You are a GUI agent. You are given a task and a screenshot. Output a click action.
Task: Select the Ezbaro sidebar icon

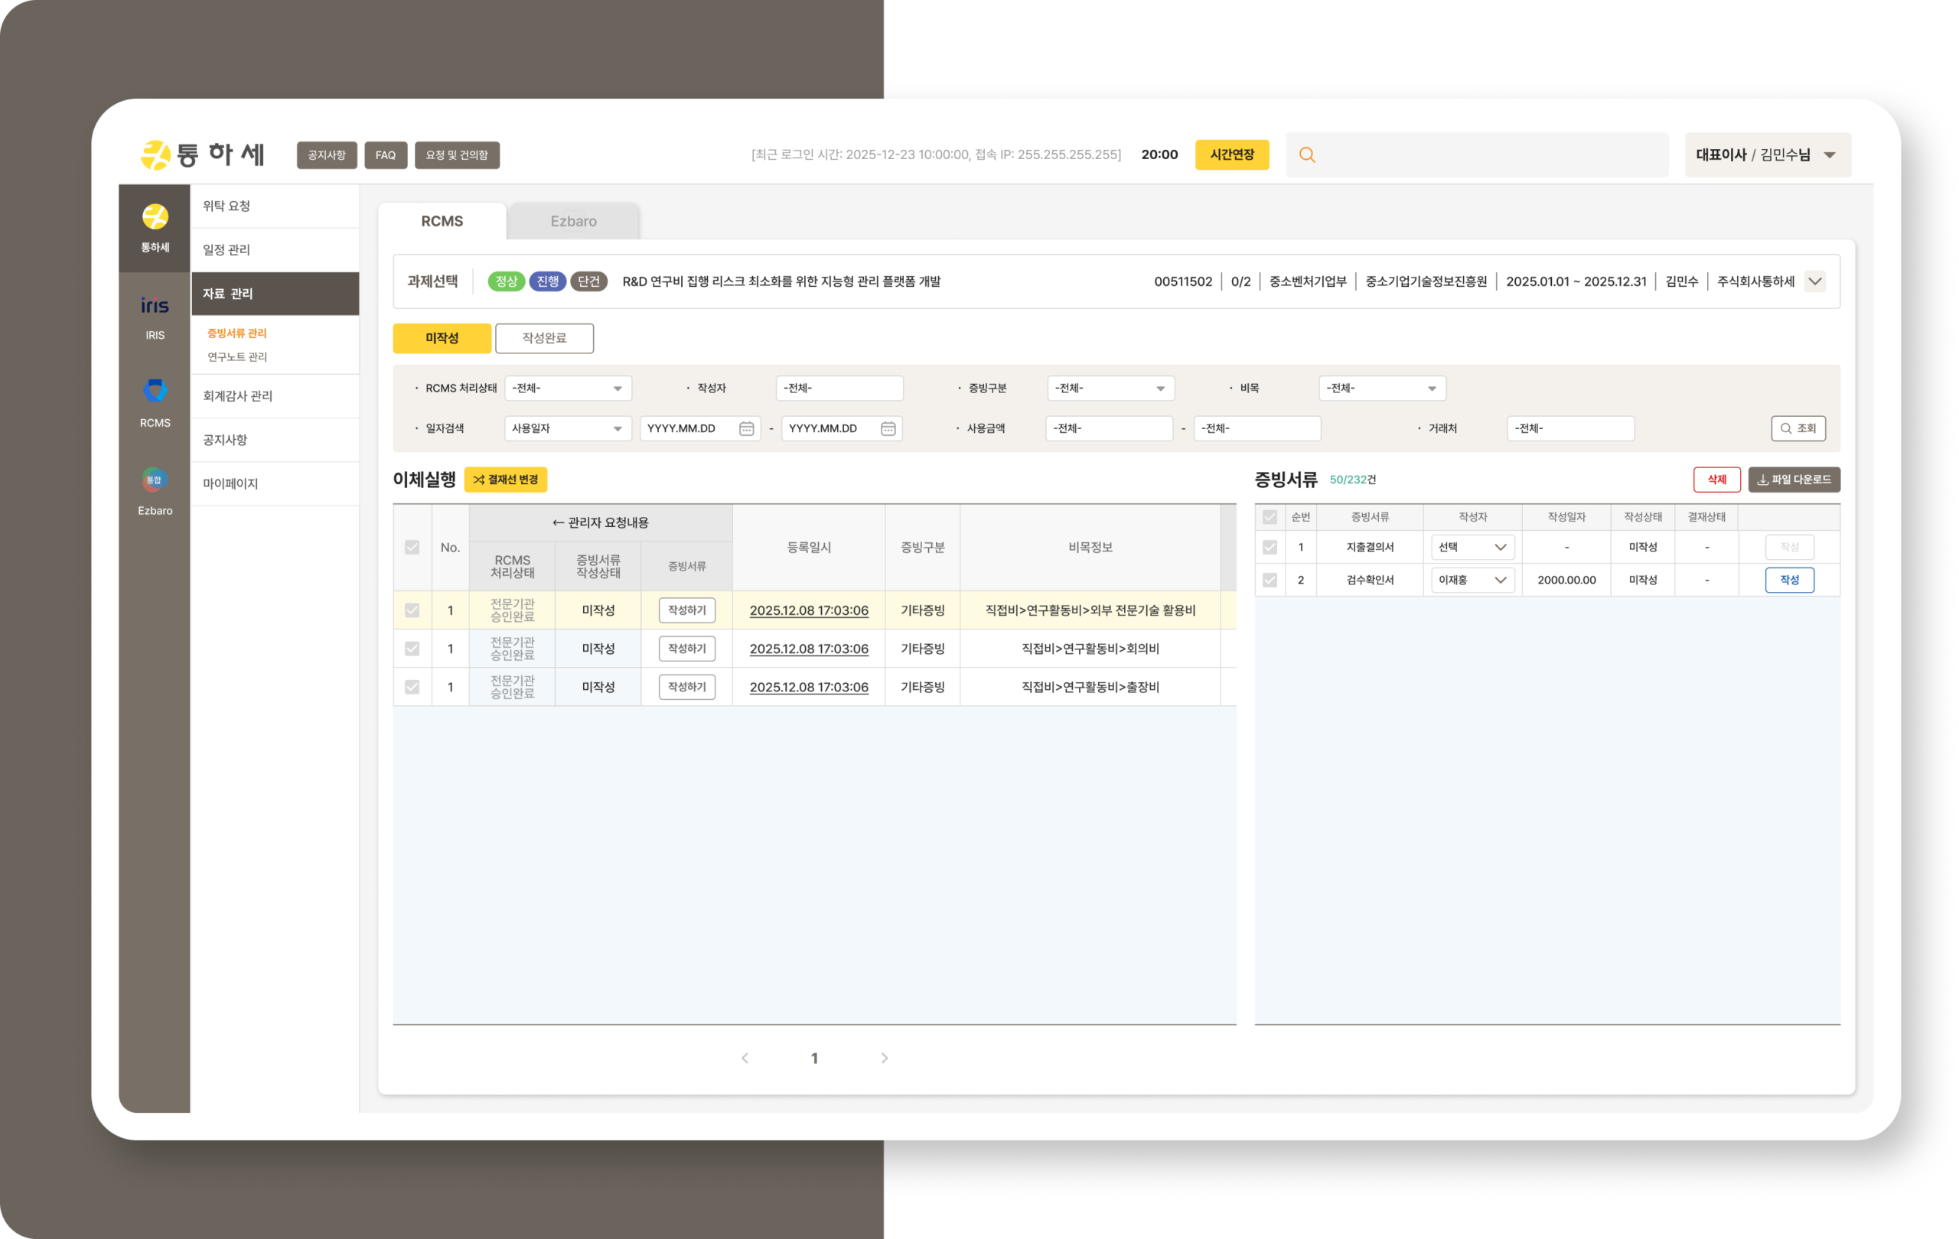pyautogui.click(x=155, y=480)
